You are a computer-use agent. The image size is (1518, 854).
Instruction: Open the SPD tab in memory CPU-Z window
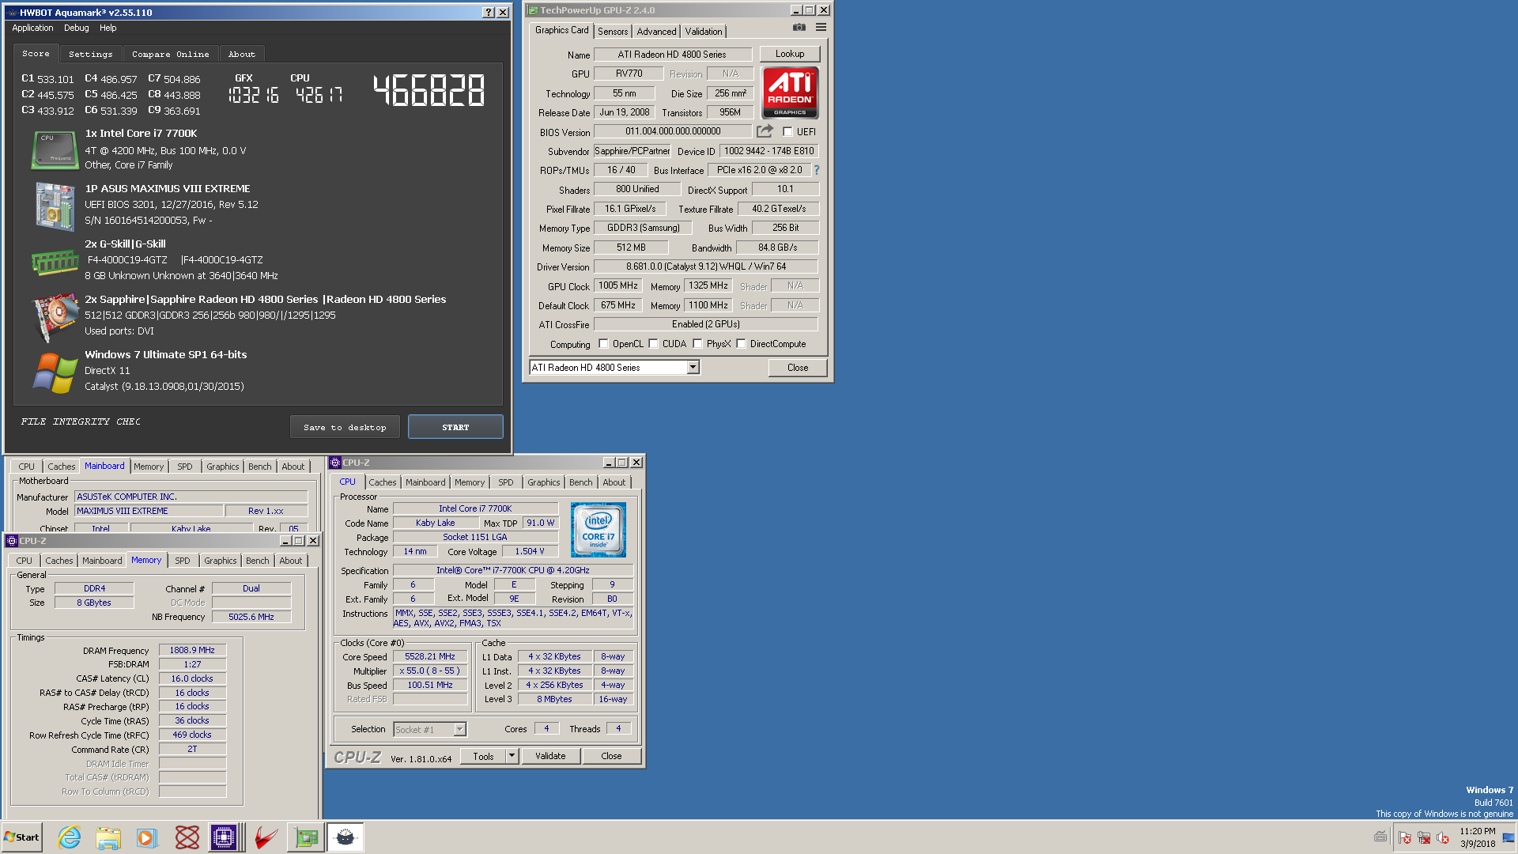[x=183, y=561]
